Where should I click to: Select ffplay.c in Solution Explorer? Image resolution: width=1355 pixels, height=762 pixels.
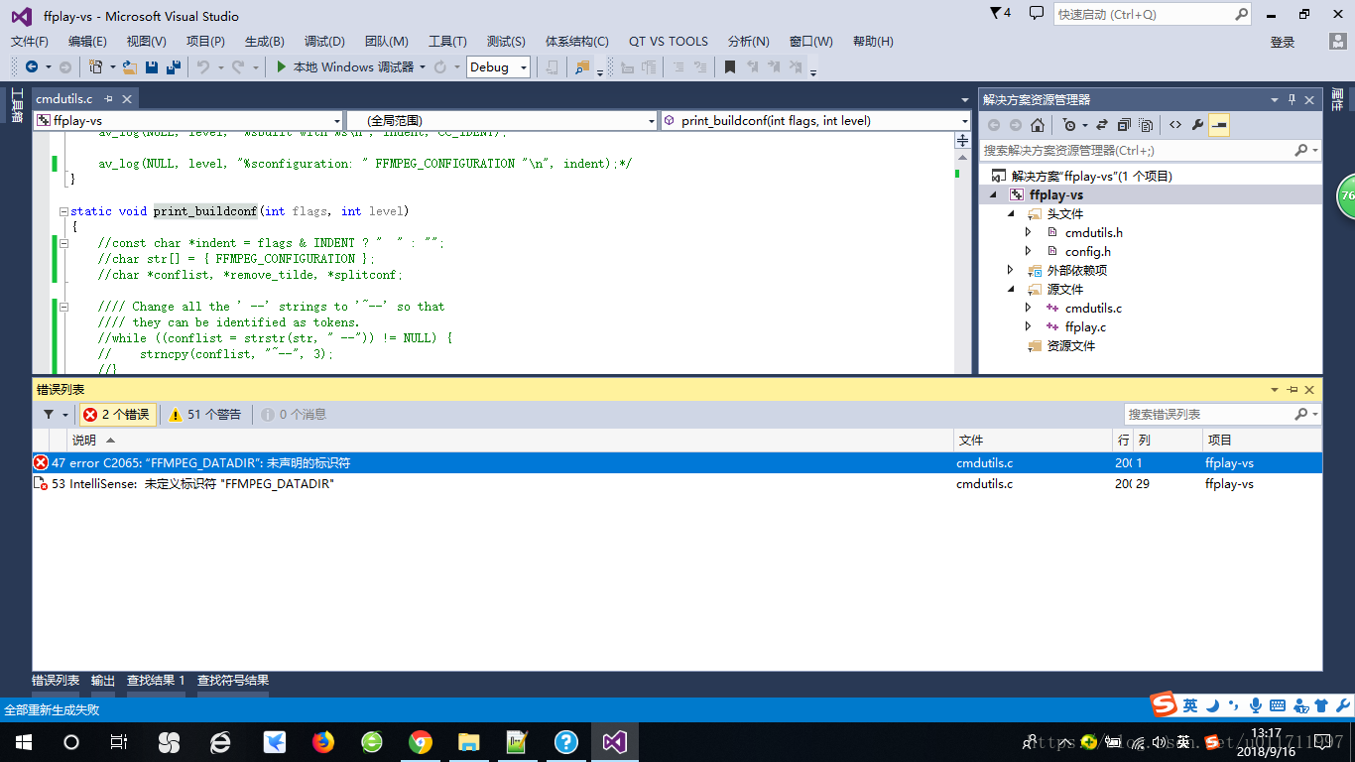[x=1085, y=326]
